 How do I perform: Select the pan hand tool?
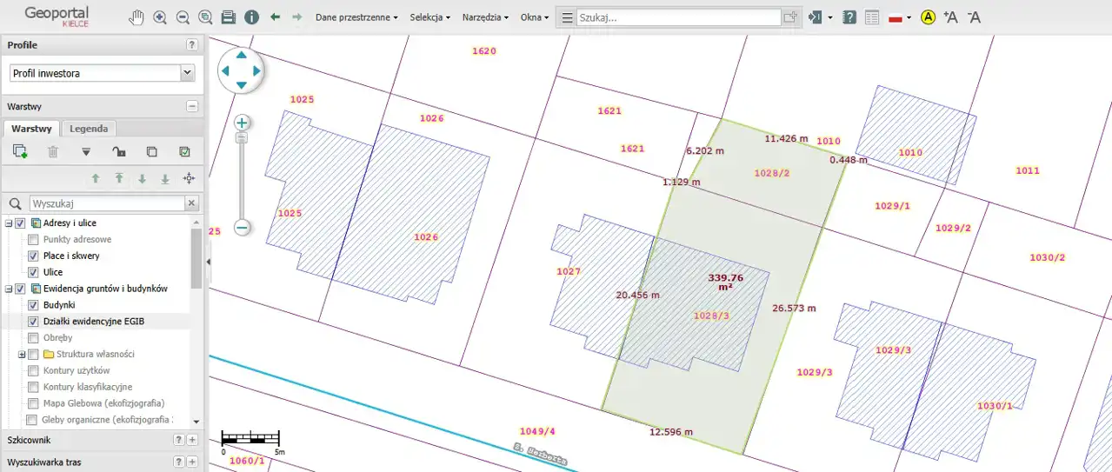click(x=137, y=17)
